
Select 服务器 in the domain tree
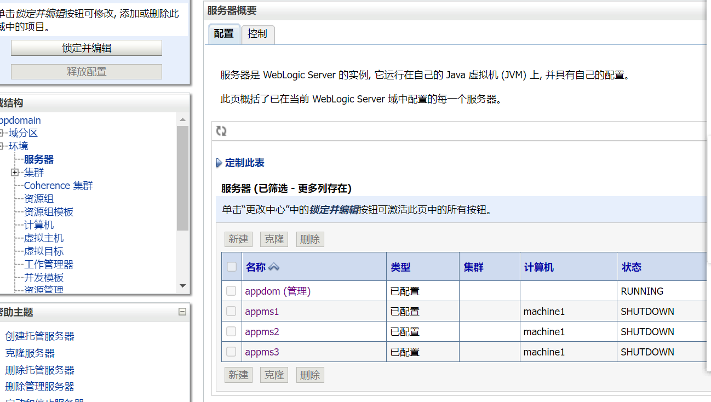38,159
